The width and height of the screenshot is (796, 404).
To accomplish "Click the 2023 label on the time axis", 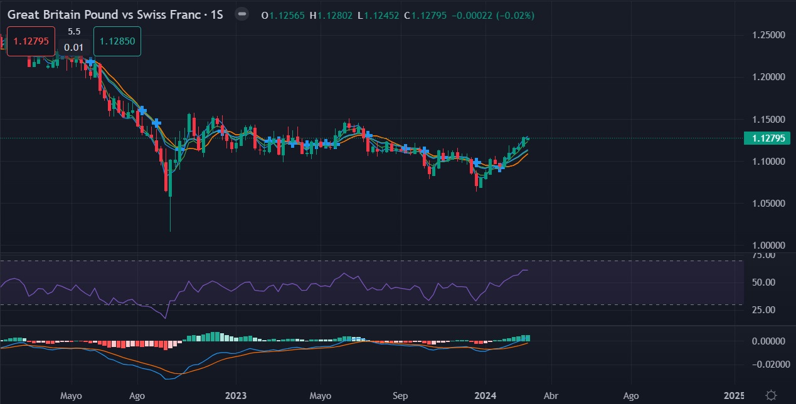I will coord(235,396).
